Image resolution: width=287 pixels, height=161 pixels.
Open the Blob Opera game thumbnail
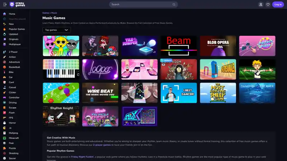click(218, 46)
